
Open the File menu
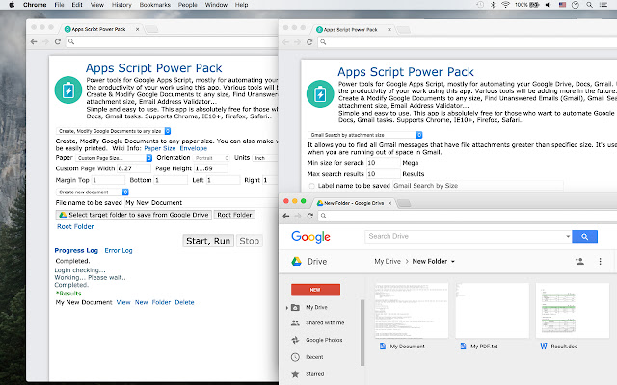[60, 5]
